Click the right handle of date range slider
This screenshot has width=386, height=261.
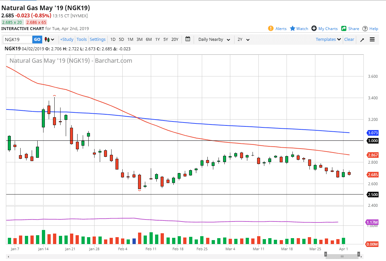[x=359, y=254]
